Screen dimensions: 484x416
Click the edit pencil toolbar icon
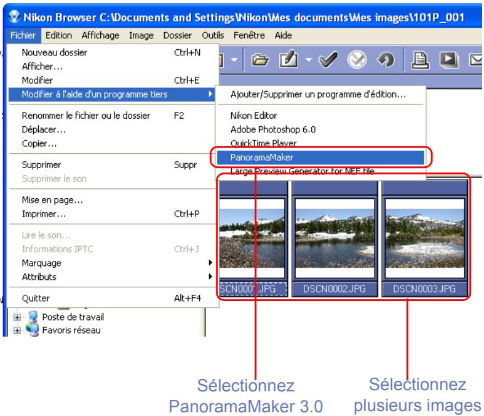[289, 58]
